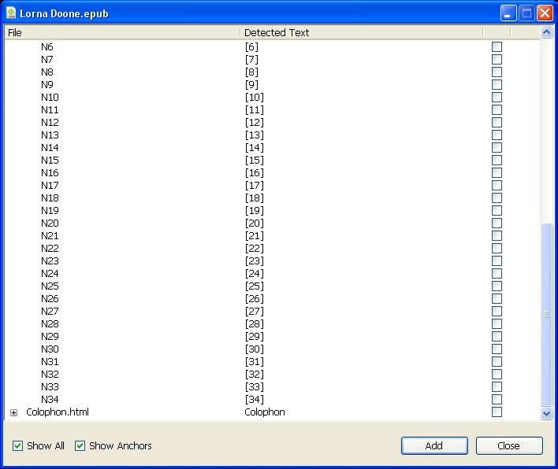558x469 pixels.
Task: Check the box for row N20
Action: click(497, 223)
